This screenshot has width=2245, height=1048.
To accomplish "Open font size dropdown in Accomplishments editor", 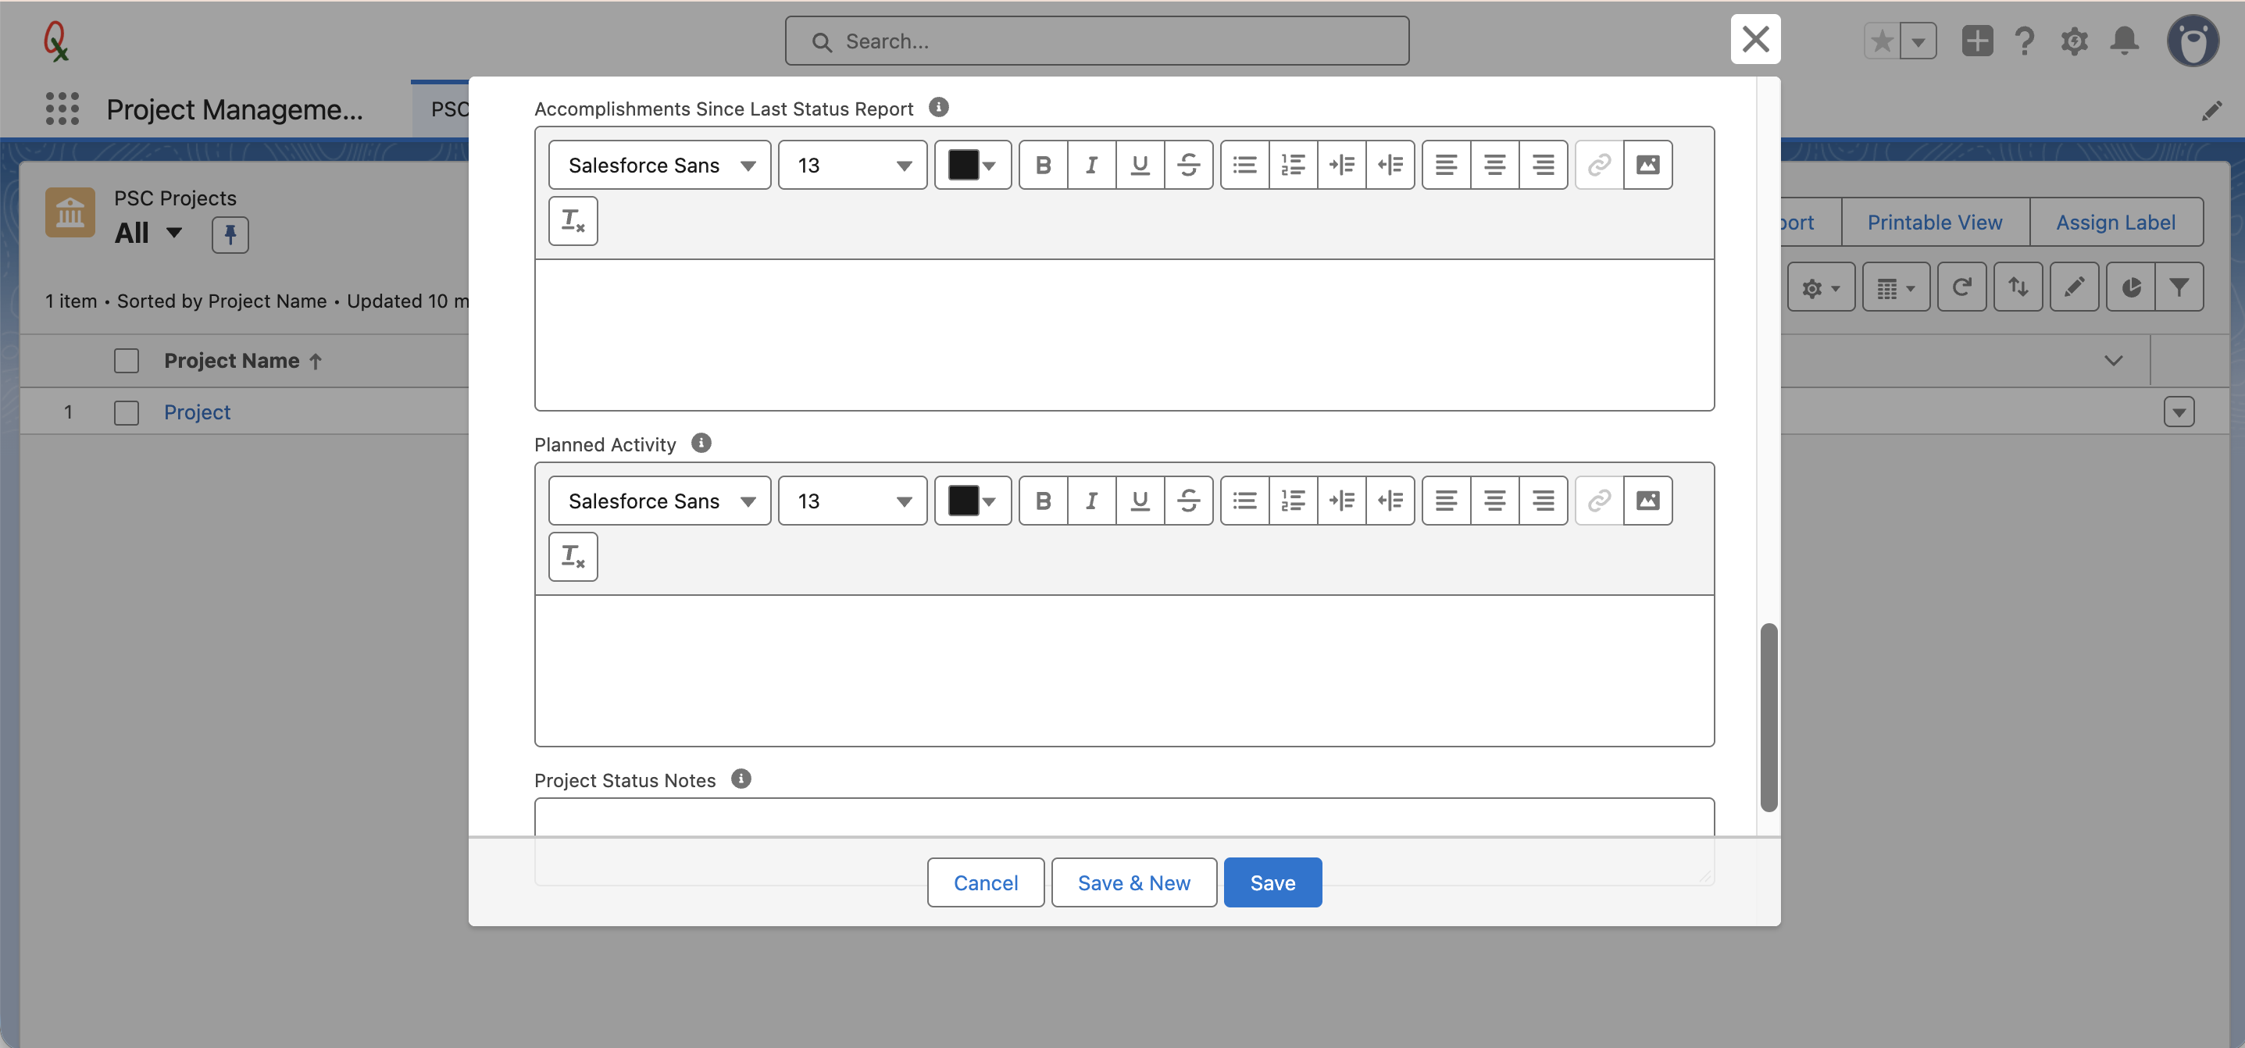I will point(852,165).
